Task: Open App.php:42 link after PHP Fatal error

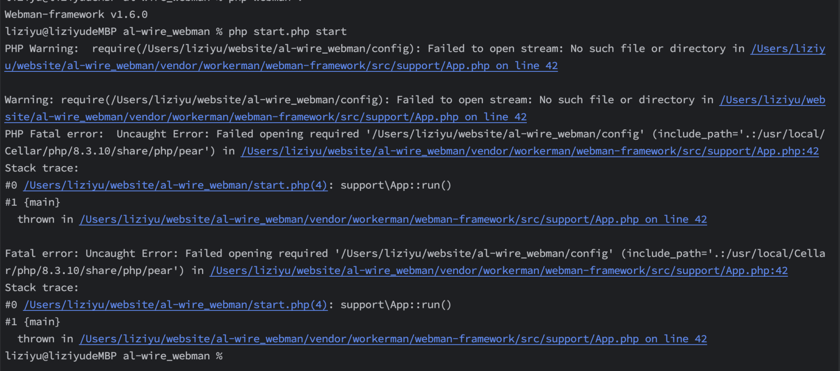Action: [x=530, y=151]
